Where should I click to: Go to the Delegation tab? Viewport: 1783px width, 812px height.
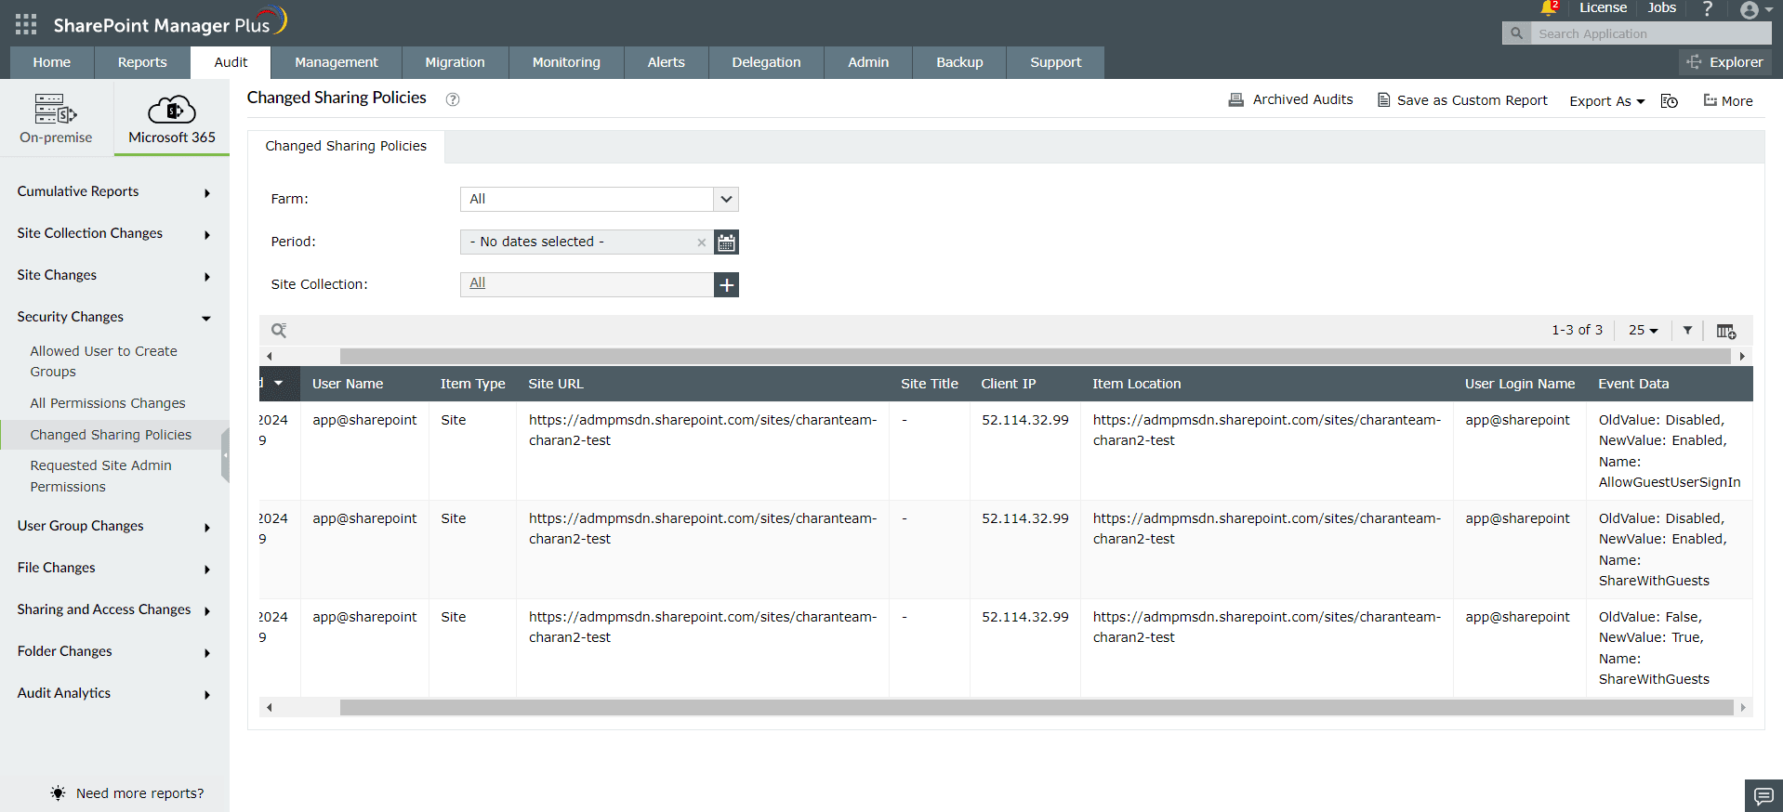click(766, 62)
